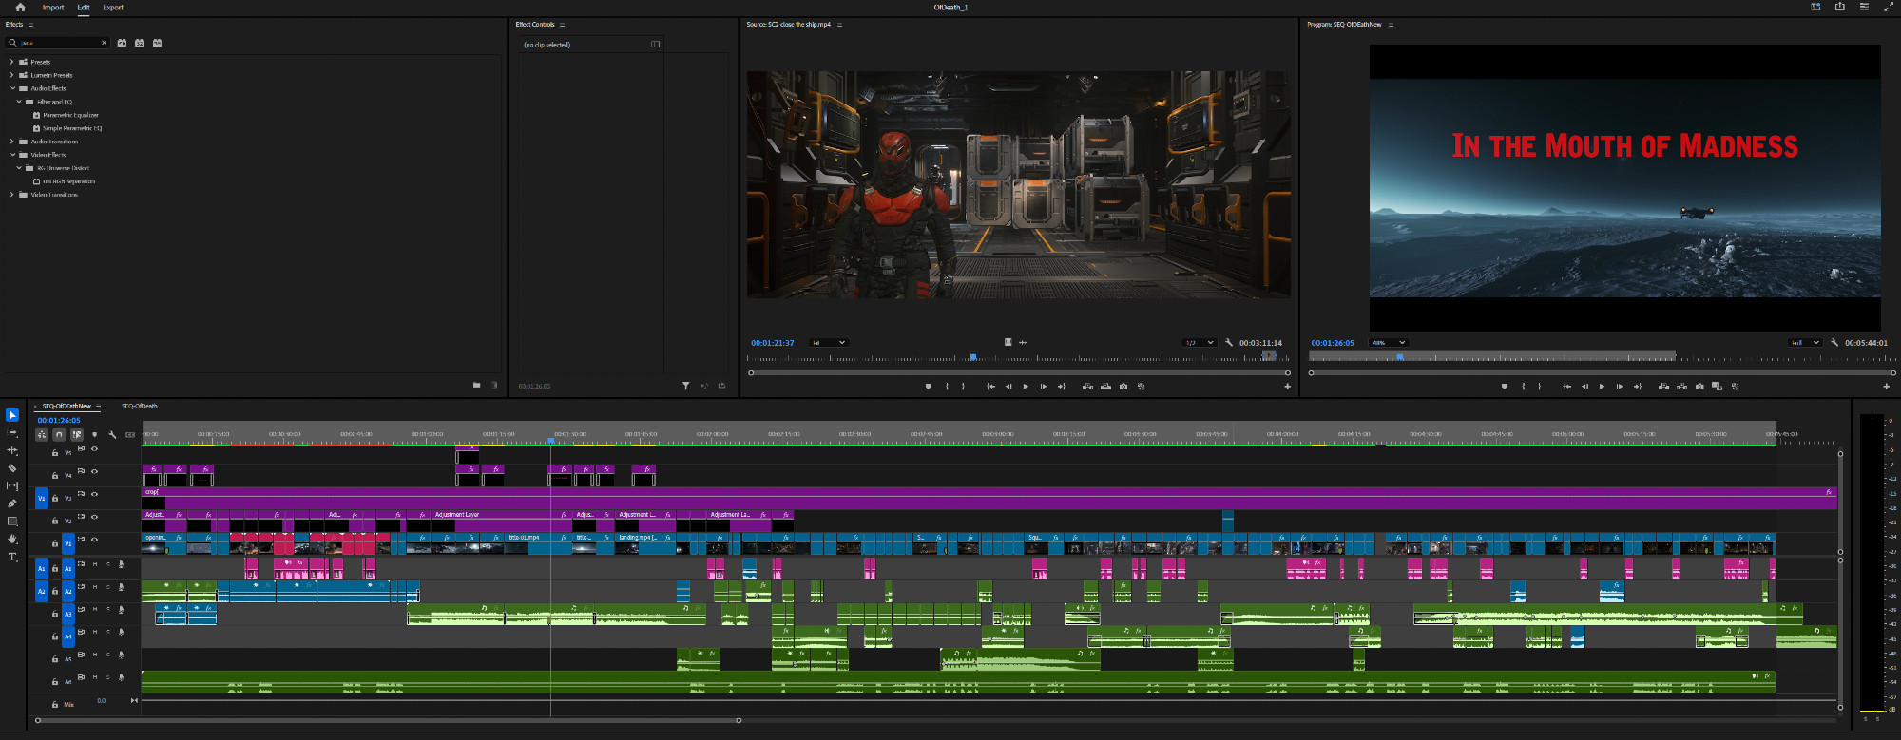This screenshot has height=740, width=1901.
Task: Toggle lock on track V4
Action: coord(55,475)
